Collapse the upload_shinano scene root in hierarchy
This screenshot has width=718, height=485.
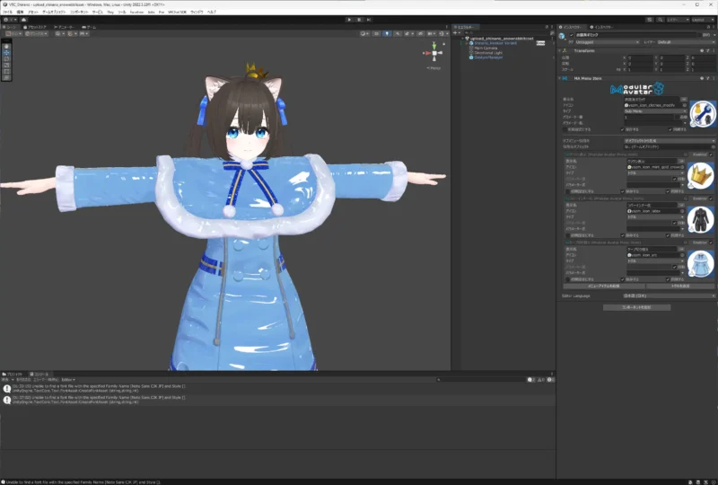point(462,39)
